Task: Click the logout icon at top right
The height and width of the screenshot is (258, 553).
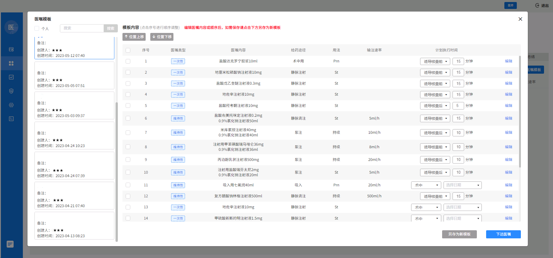Action: click(537, 5)
